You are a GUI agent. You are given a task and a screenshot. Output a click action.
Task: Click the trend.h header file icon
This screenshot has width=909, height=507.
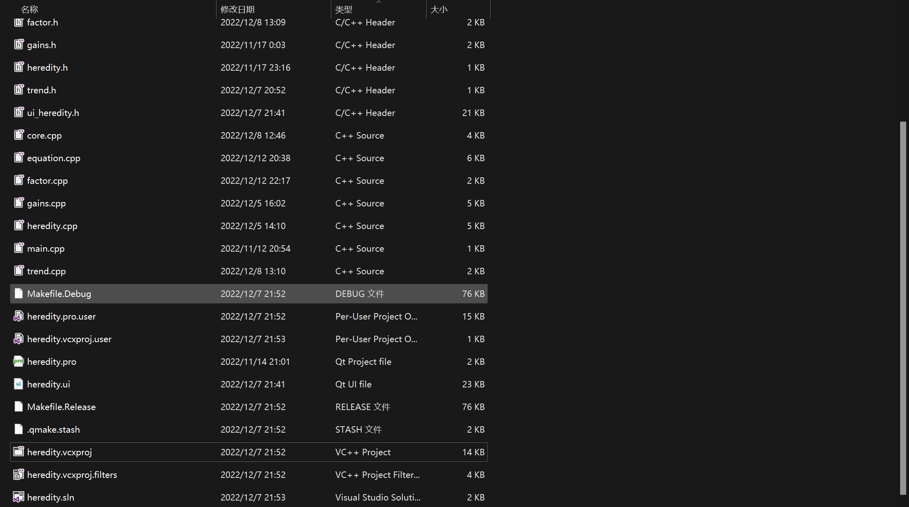coord(19,90)
